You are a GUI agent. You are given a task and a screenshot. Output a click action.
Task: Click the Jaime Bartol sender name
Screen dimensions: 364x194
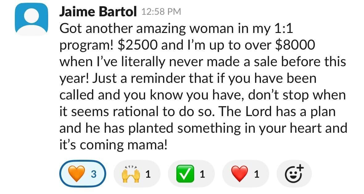(98, 12)
